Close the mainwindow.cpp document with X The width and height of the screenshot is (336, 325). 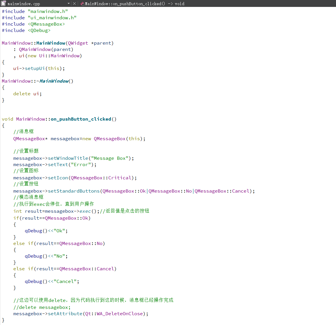coord(75,4)
